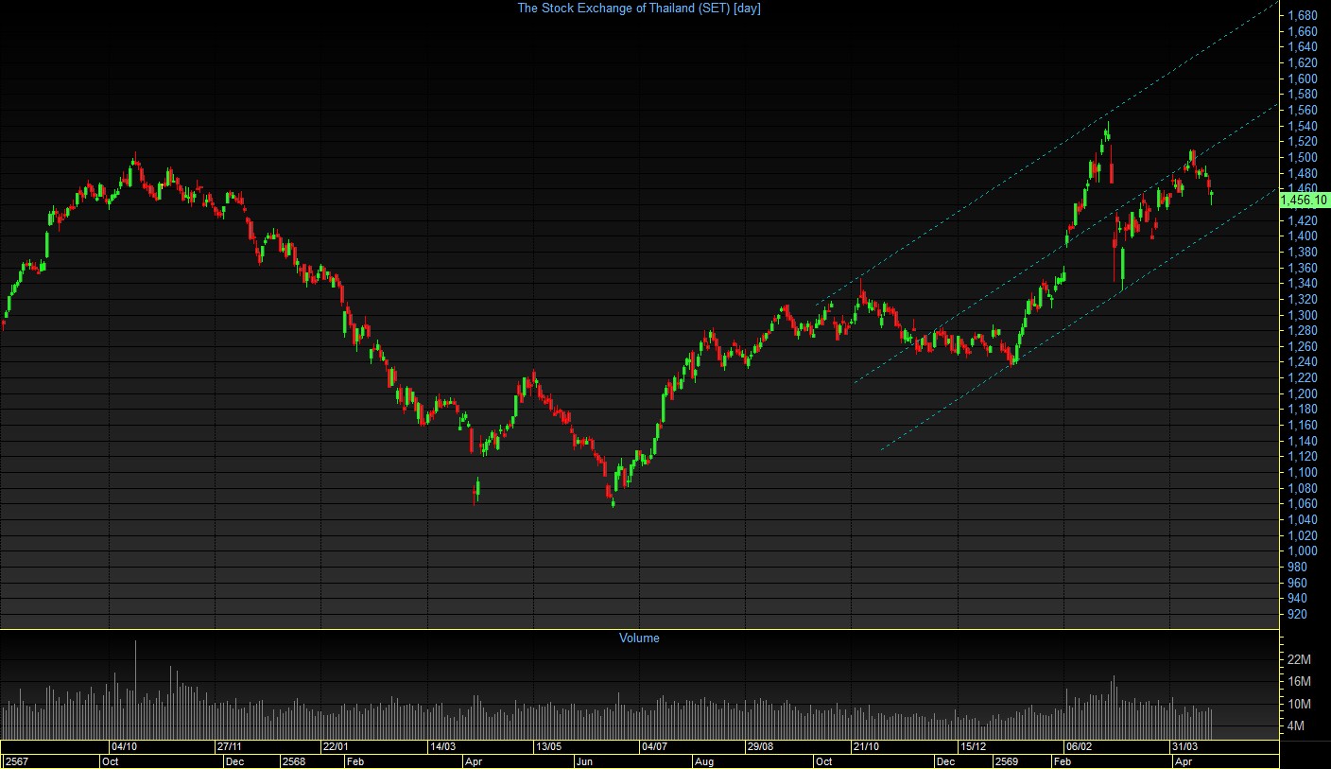Screen dimensions: 1331x769
Task: Click the 31/03 date marker
Action: (x=1184, y=746)
